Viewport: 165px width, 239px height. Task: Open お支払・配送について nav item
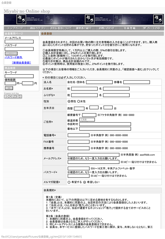click(x=61, y=28)
